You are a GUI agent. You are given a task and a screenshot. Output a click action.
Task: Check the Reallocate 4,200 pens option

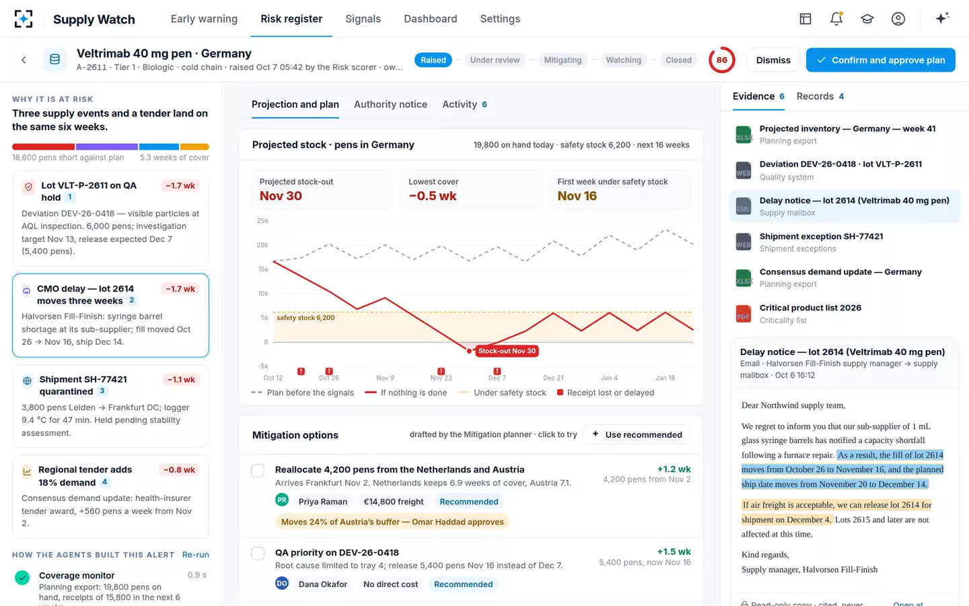pos(258,471)
